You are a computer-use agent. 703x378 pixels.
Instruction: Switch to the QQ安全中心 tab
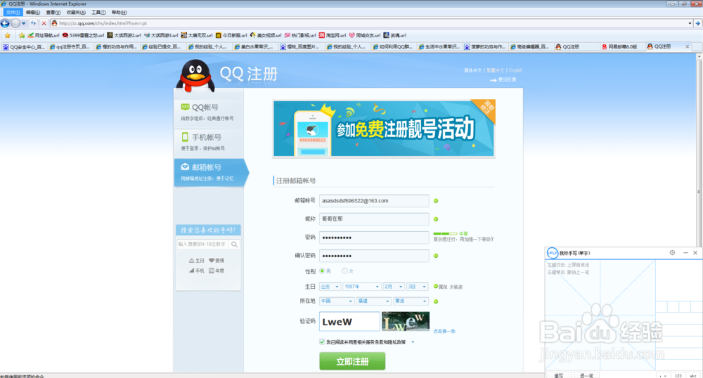click(24, 46)
